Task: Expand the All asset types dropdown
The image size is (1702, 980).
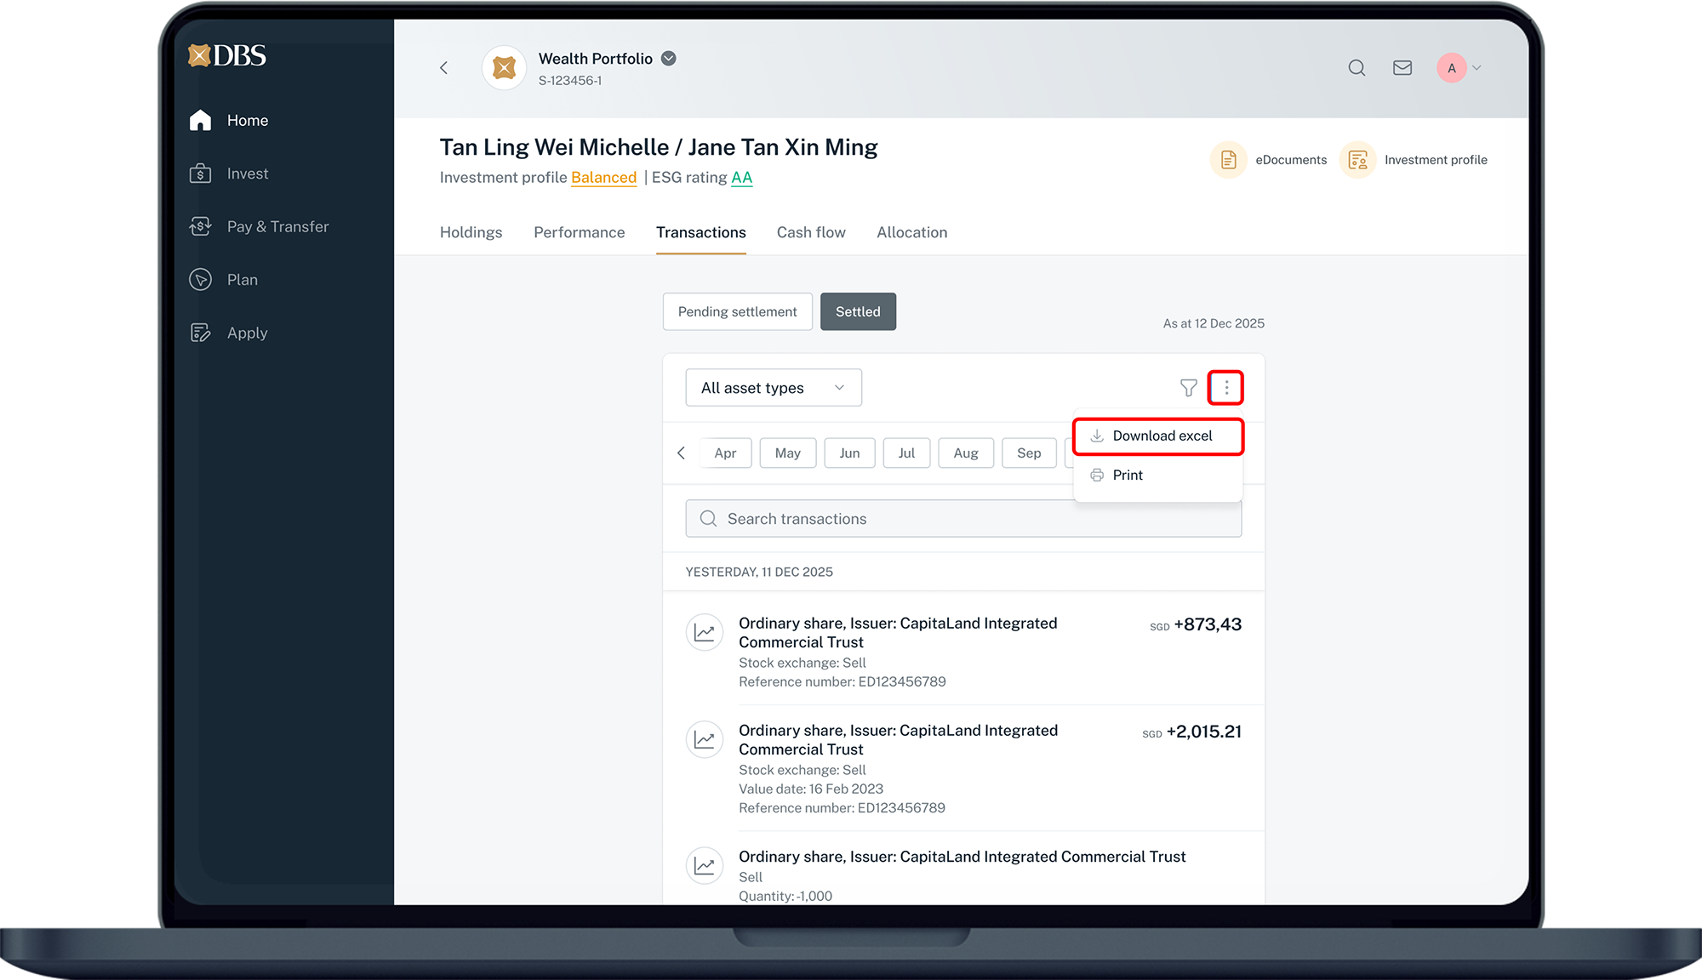Action: (773, 388)
